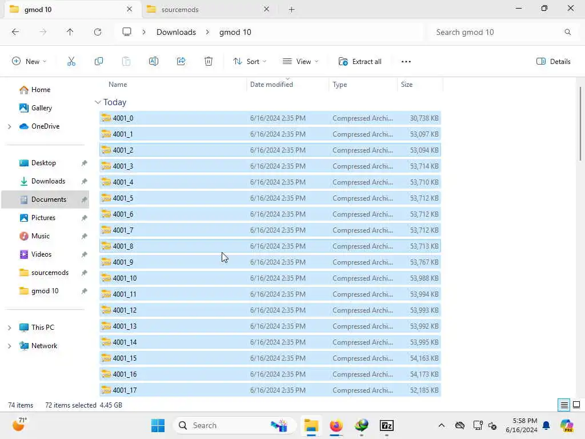Expand Network tree node
This screenshot has height=439, width=585.
click(9, 346)
